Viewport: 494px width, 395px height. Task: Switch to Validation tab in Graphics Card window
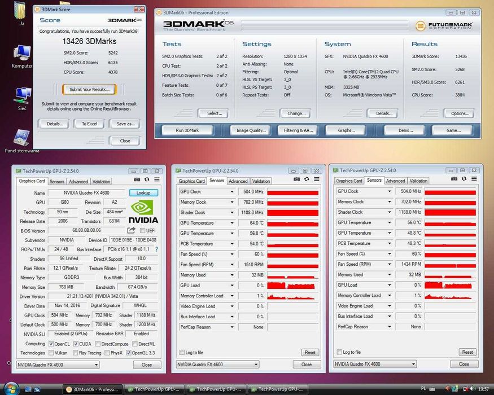point(101,182)
